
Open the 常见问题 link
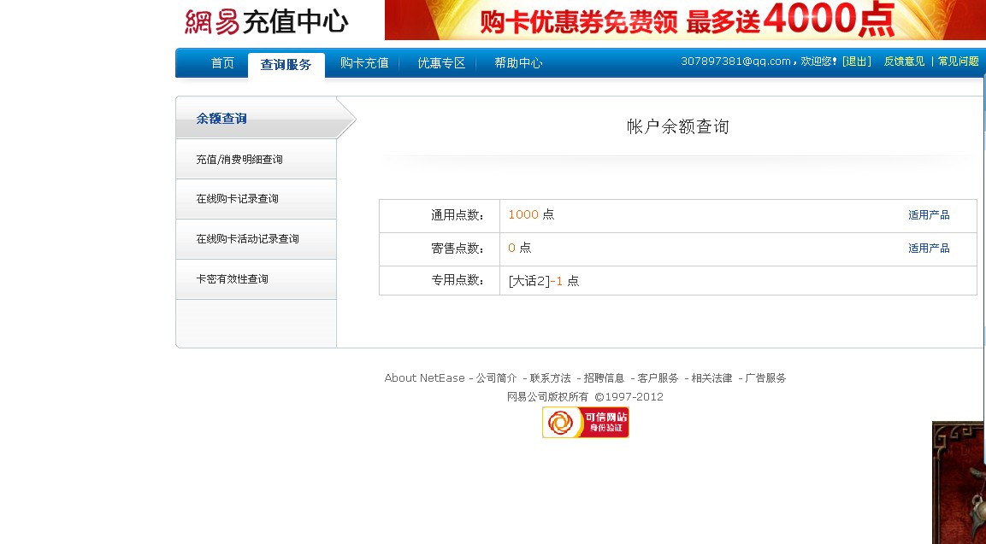(958, 61)
